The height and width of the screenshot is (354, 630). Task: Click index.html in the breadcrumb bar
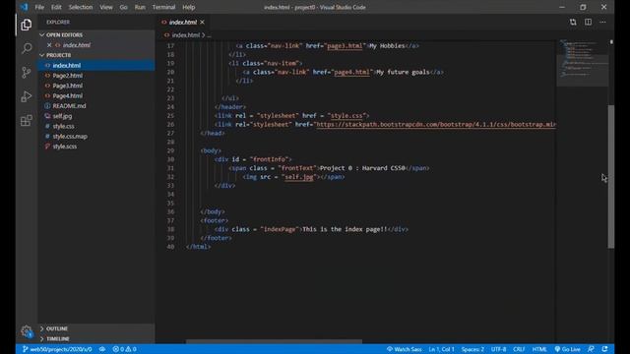[186, 35]
